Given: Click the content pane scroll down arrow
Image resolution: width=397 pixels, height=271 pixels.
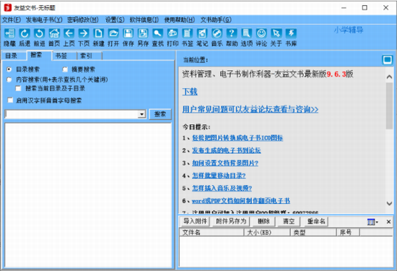Looking at the screenshot, I should [x=389, y=203].
